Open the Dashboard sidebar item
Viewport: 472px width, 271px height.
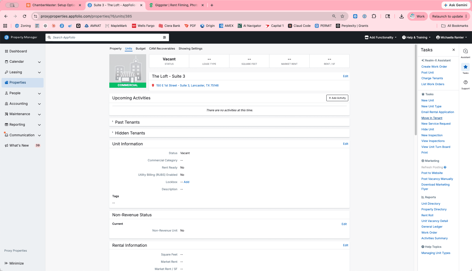click(22, 51)
